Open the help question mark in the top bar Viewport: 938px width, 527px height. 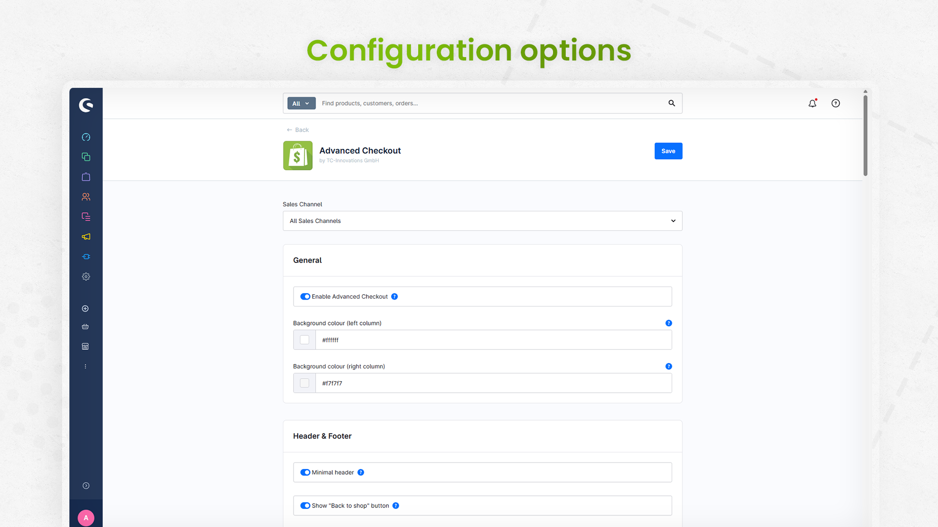point(836,103)
